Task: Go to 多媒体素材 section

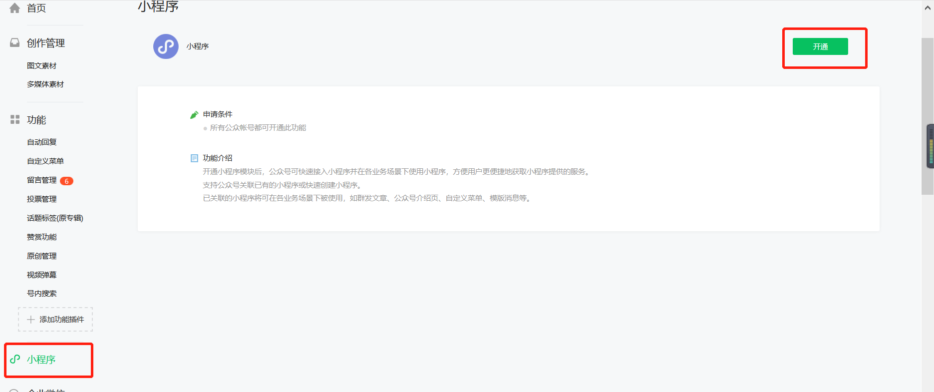Action: [45, 84]
